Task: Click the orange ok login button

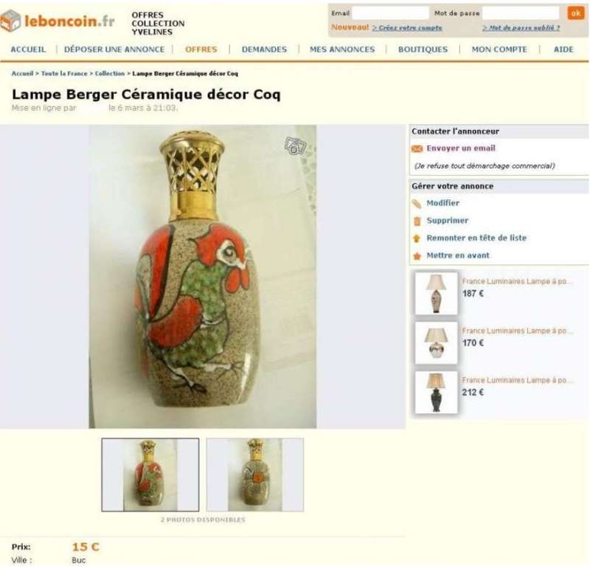Action: coord(576,13)
